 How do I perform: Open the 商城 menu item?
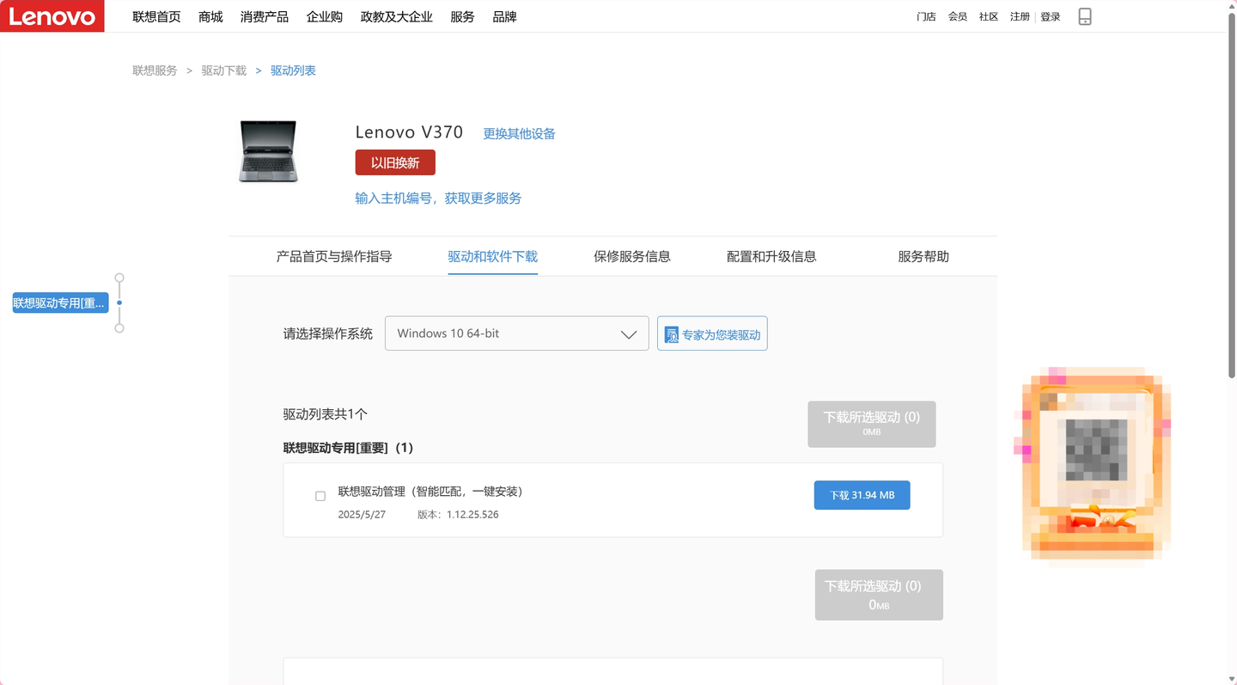pyautogui.click(x=210, y=17)
